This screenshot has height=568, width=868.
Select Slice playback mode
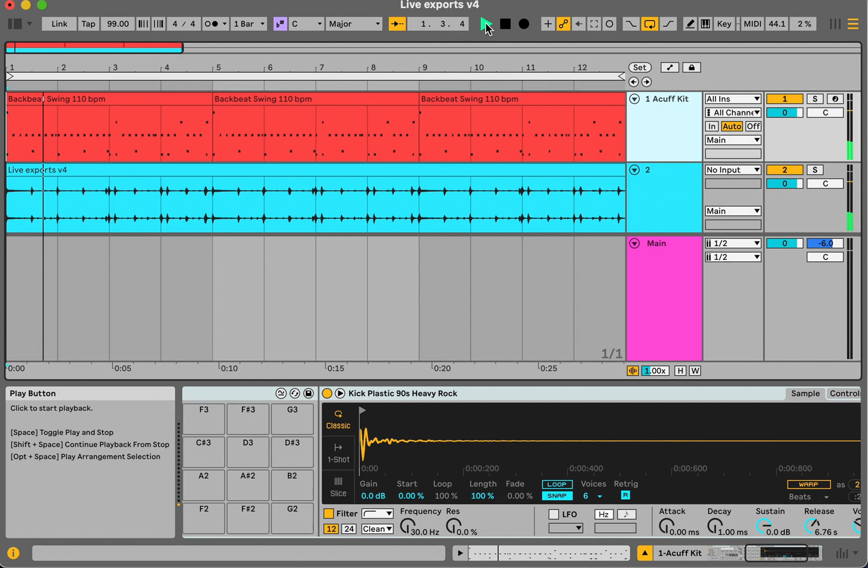pos(338,487)
